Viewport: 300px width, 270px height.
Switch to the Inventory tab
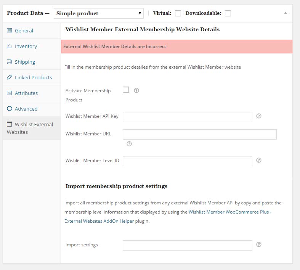(x=32, y=46)
